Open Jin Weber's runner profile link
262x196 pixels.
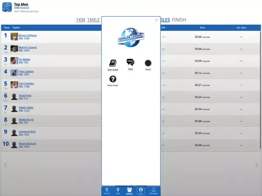[x=25, y=59]
